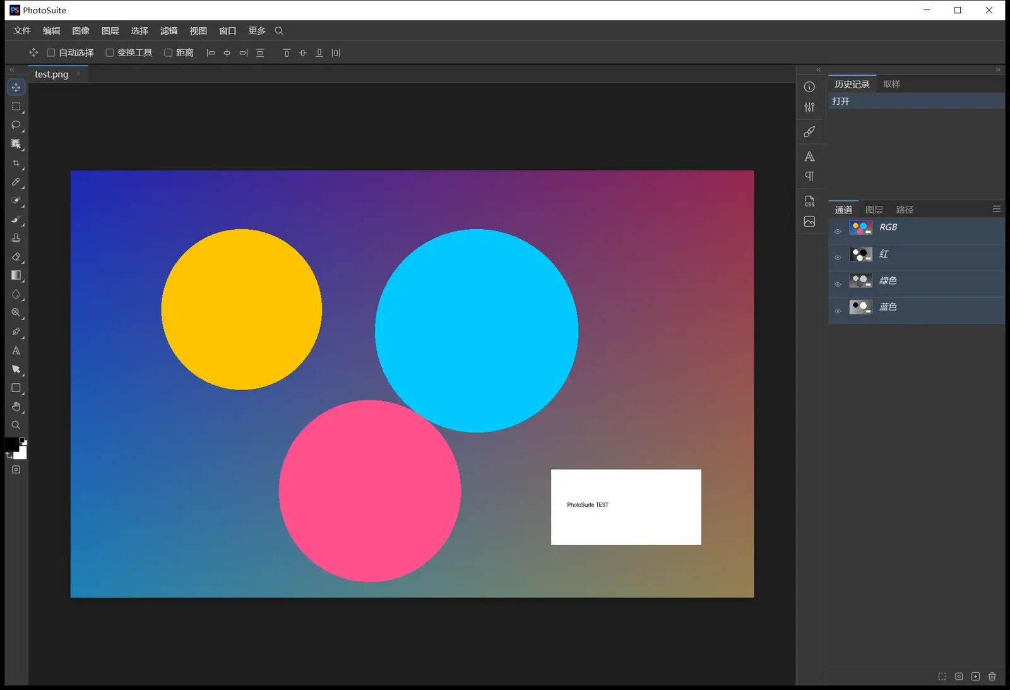Open the Info panel icon
Viewport: 1010px width, 690px height.
809,87
